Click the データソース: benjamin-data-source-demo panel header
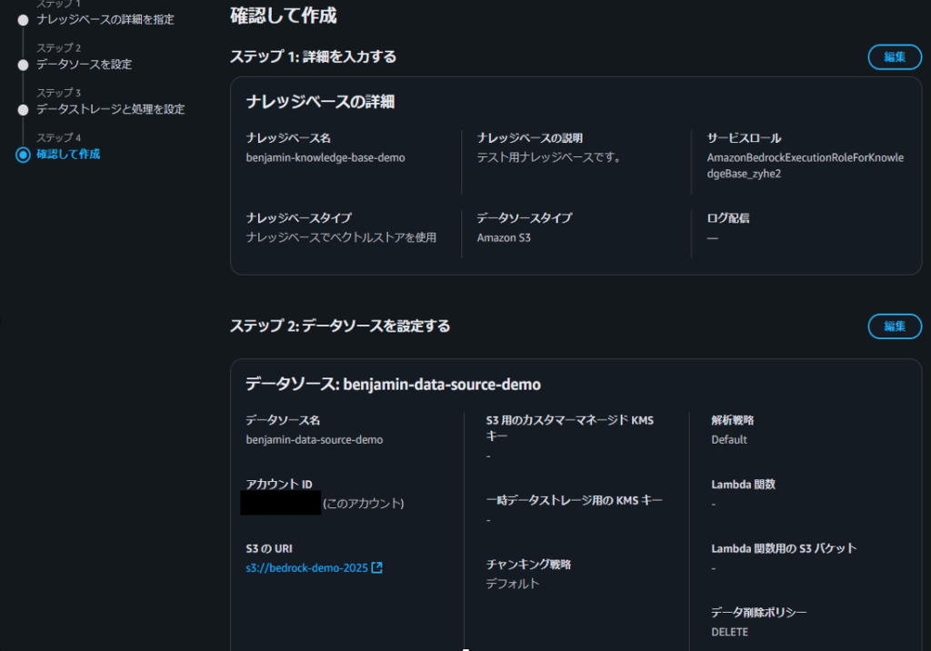931x651 pixels. click(x=393, y=385)
